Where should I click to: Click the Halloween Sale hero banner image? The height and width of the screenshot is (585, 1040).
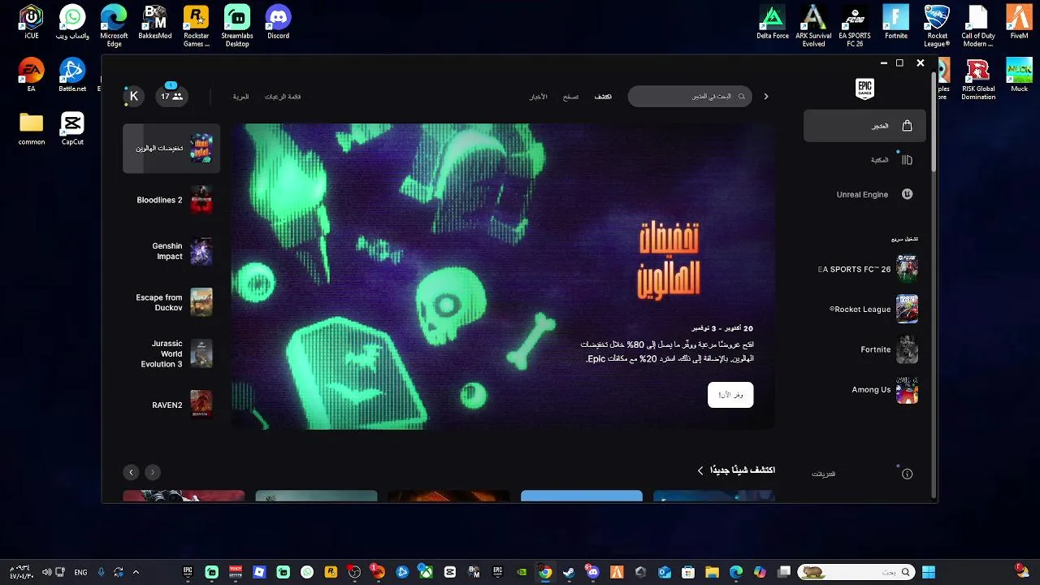[x=502, y=276]
